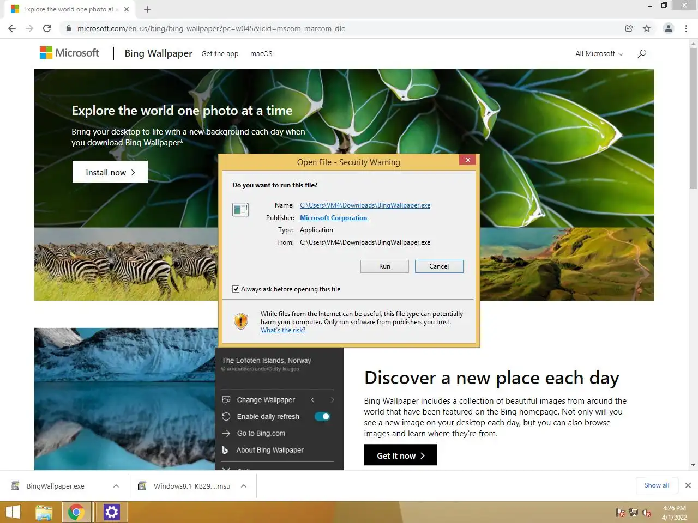Click the application file icon in the warning dialog
Viewport: 698px width, 523px height.
point(240,209)
